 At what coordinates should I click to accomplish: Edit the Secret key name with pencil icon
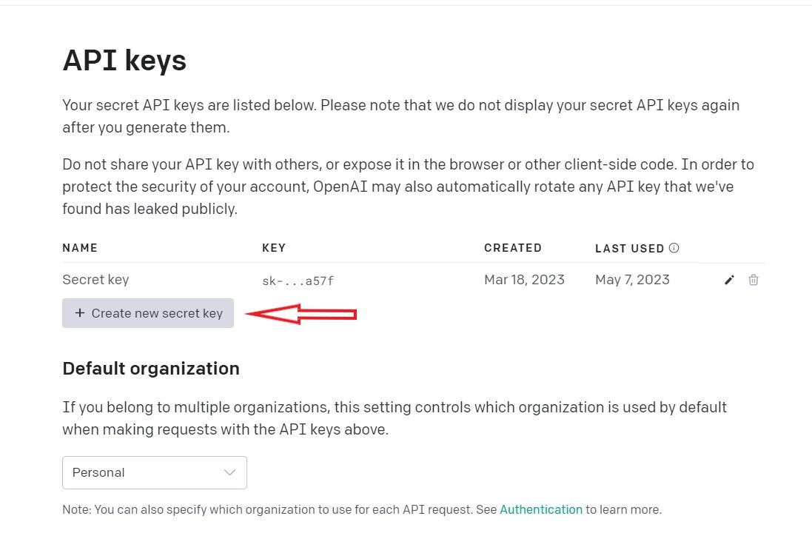729,280
